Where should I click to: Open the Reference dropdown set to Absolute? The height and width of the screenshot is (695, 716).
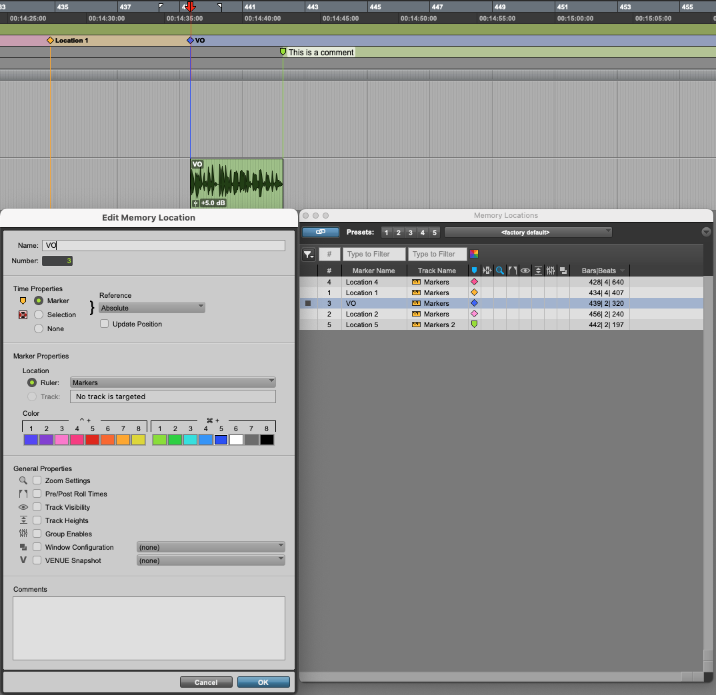pos(152,309)
